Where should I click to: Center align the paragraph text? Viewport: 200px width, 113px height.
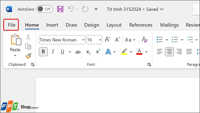click(x=169, y=52)
